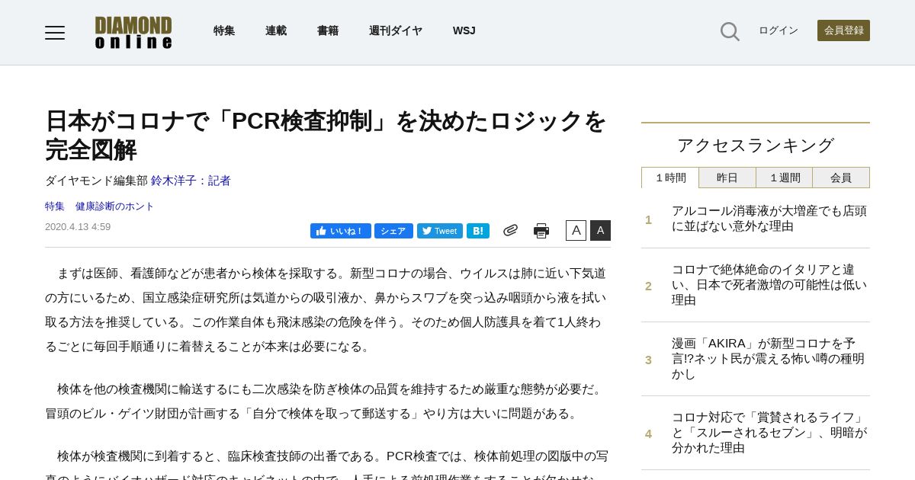This screenshot has height=480, width=915.
Task: Open the WSJ menu item
Action: pyautogui.click(x=464, y=30)
